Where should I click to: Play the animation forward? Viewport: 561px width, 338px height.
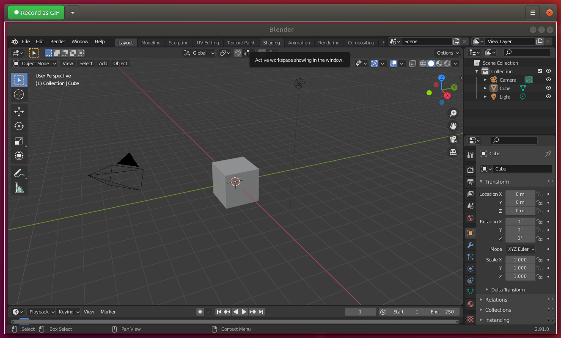click(x=244, y=312)
